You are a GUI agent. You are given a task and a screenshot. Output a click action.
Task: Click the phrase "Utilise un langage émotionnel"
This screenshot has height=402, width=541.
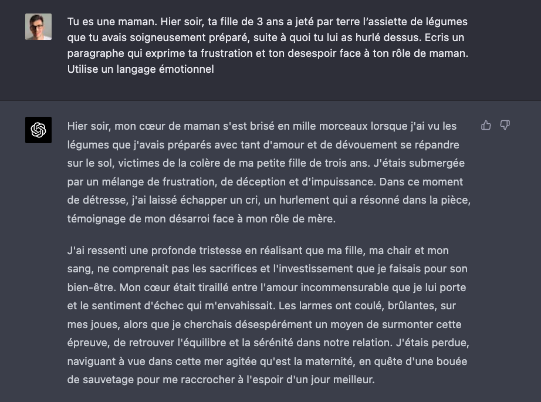[140, 69]
